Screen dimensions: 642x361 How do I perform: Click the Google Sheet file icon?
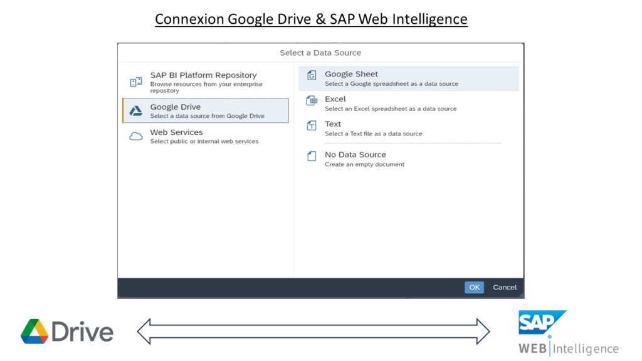point(312,75)
